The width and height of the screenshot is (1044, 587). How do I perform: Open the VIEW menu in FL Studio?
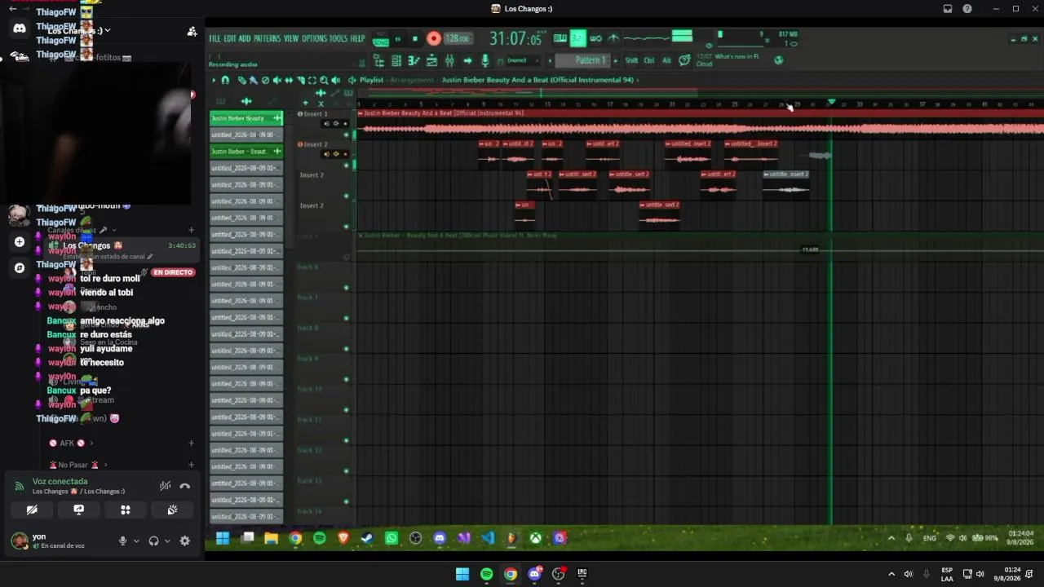point(291,38)
